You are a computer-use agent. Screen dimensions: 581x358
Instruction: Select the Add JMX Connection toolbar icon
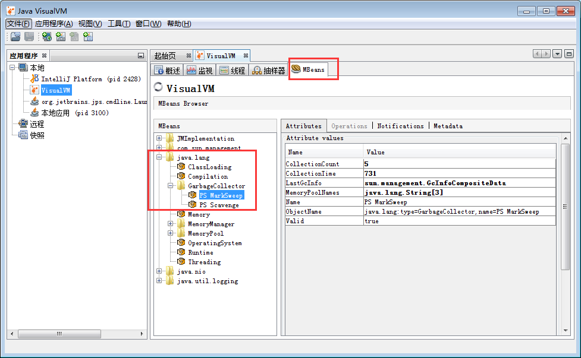pyautogui.click(x=61, y=37)
